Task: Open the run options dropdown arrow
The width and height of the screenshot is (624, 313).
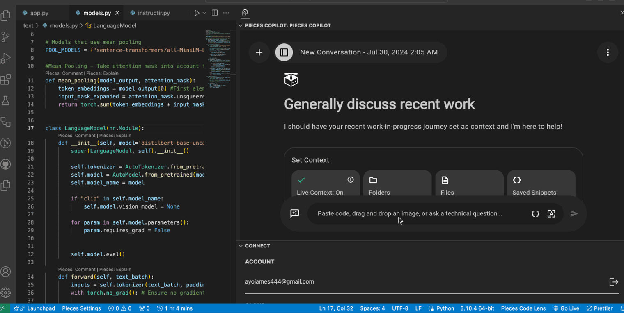Action: click(x=204, y=13)
